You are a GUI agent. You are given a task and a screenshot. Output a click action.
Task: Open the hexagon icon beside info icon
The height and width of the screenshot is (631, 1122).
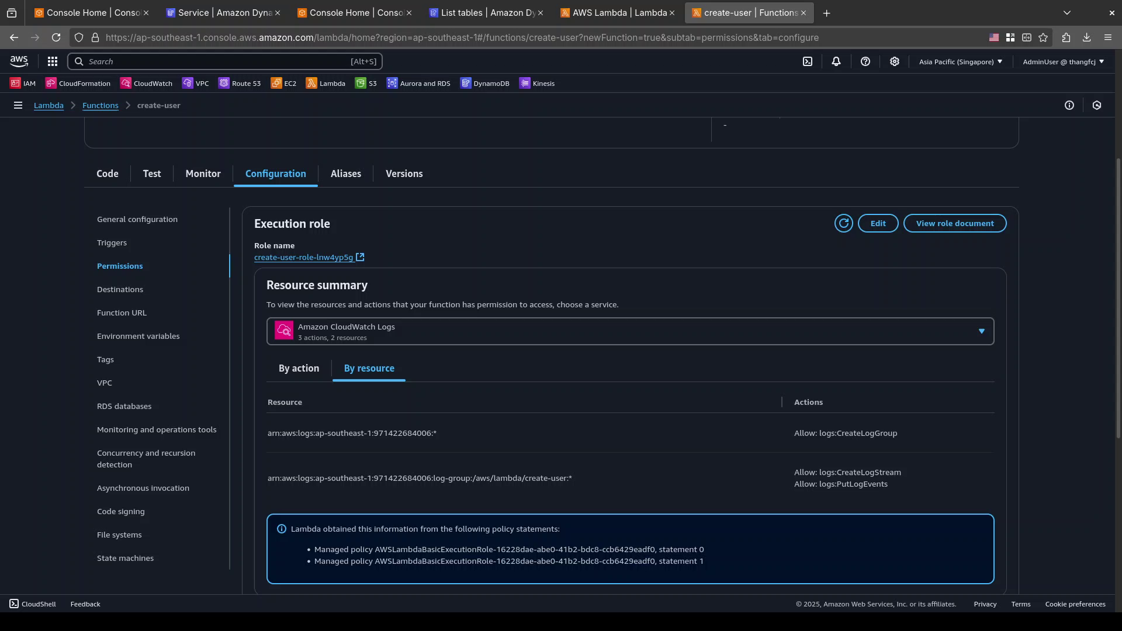pos(1097,105)
